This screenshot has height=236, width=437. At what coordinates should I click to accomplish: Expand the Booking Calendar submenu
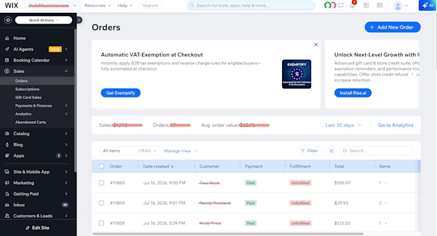point(66,60)
